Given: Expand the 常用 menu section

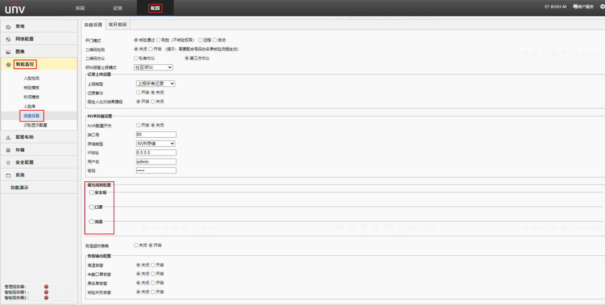Looking at the screenshot, I should (x=39, y=26).
